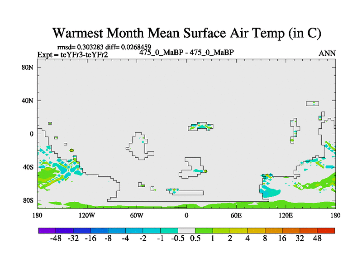
Task: Click the rmsd and diff statistics text
Action: pos(104,47)
